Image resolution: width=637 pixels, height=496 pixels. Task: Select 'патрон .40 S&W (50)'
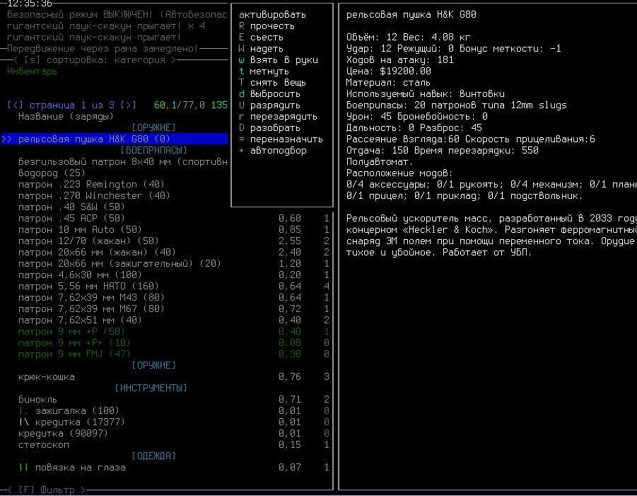(71, 207)
